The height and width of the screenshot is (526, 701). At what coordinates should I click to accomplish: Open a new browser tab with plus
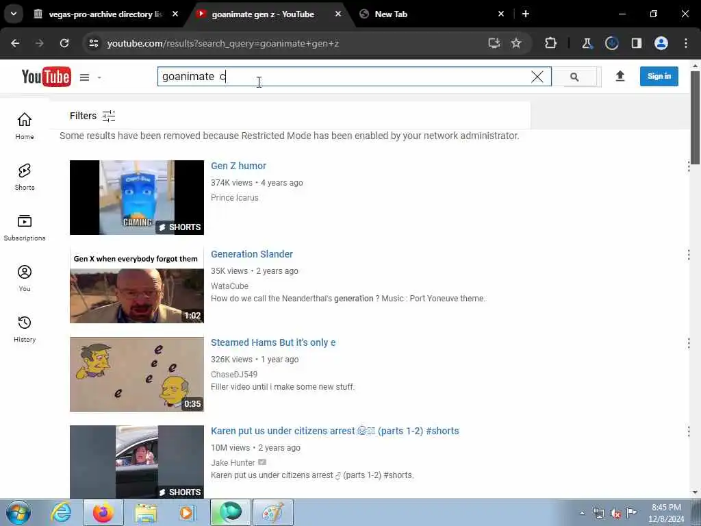tap(526, 14)
